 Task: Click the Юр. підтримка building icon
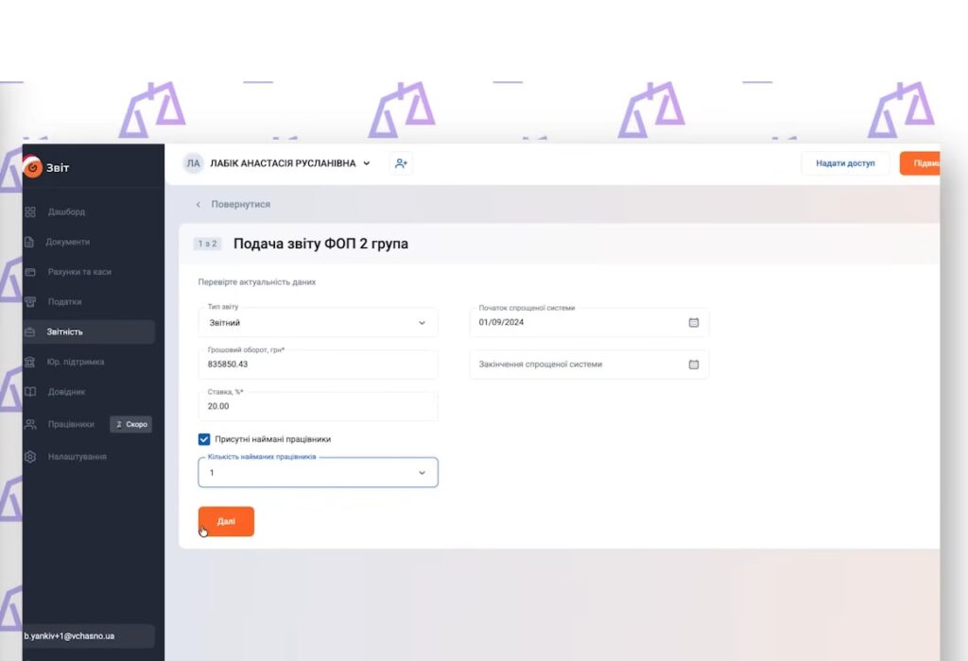click(x=30, y=362)
